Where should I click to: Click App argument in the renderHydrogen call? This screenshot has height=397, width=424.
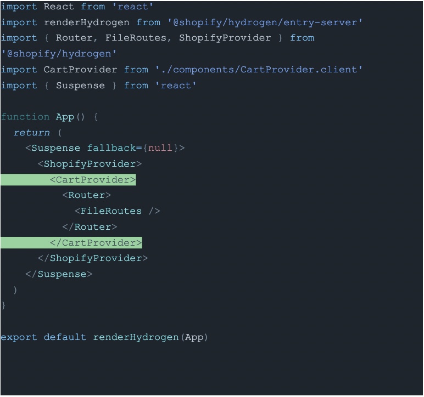tap(194, 337)
